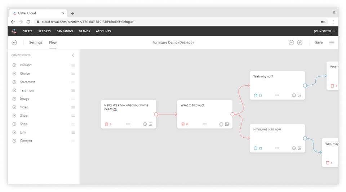
Task: Open the Reports menu
Action: [45, 31]
